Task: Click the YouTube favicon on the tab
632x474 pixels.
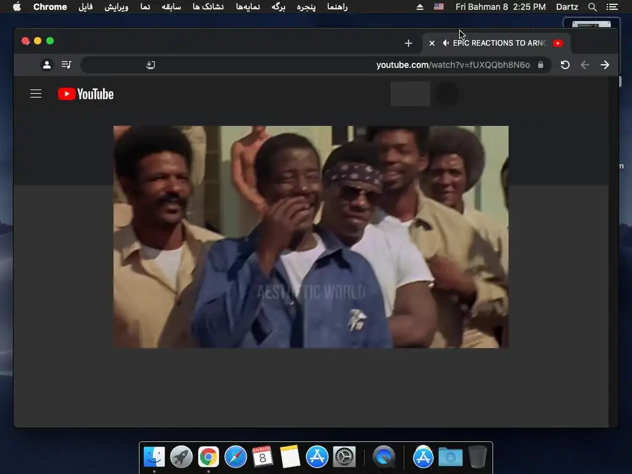Action: [558, 43]
